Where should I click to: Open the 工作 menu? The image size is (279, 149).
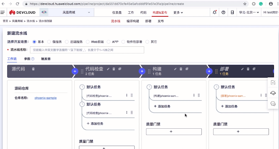click(x=131, y=12)
